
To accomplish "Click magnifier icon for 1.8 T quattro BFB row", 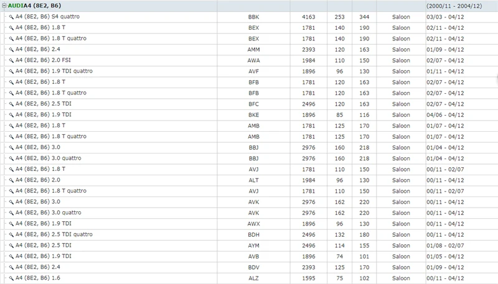I will (x=11, y=93).
